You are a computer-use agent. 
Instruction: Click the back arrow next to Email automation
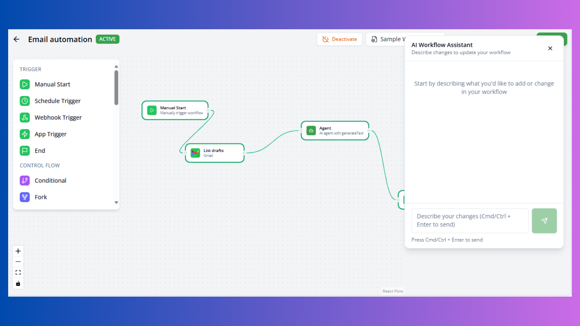point(16,39)
